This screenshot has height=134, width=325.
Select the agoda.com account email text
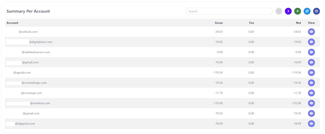pyautogui.click(x=22, y=73)
